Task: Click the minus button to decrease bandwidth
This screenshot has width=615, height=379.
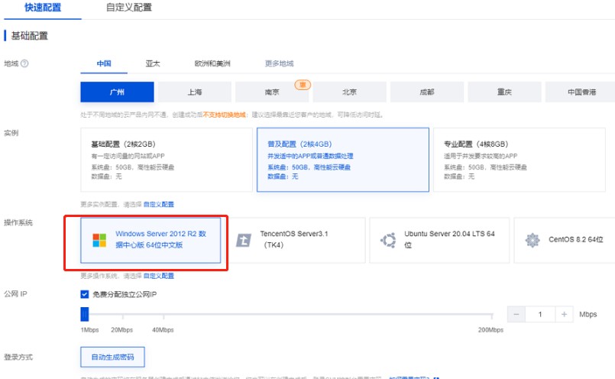Action: pos(517,315)
